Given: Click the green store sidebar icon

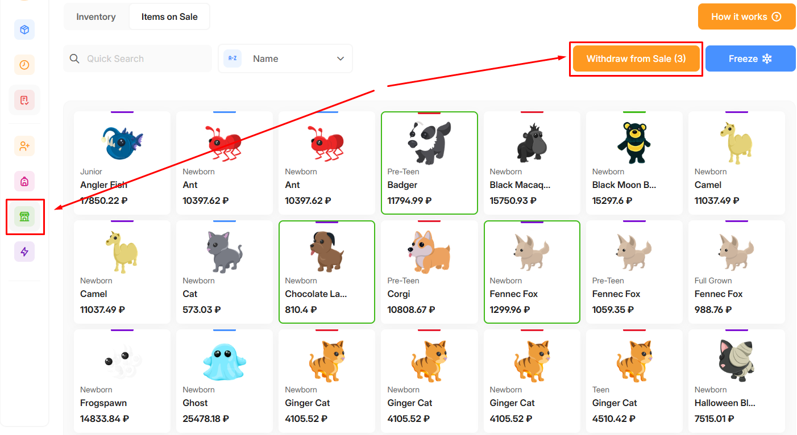Looking at the screenshot, I should pyautogui.click(x=24, y=216).
